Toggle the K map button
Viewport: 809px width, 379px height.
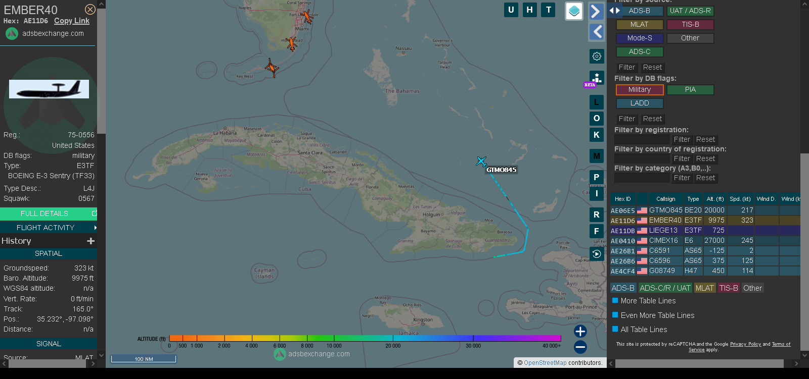597,135
